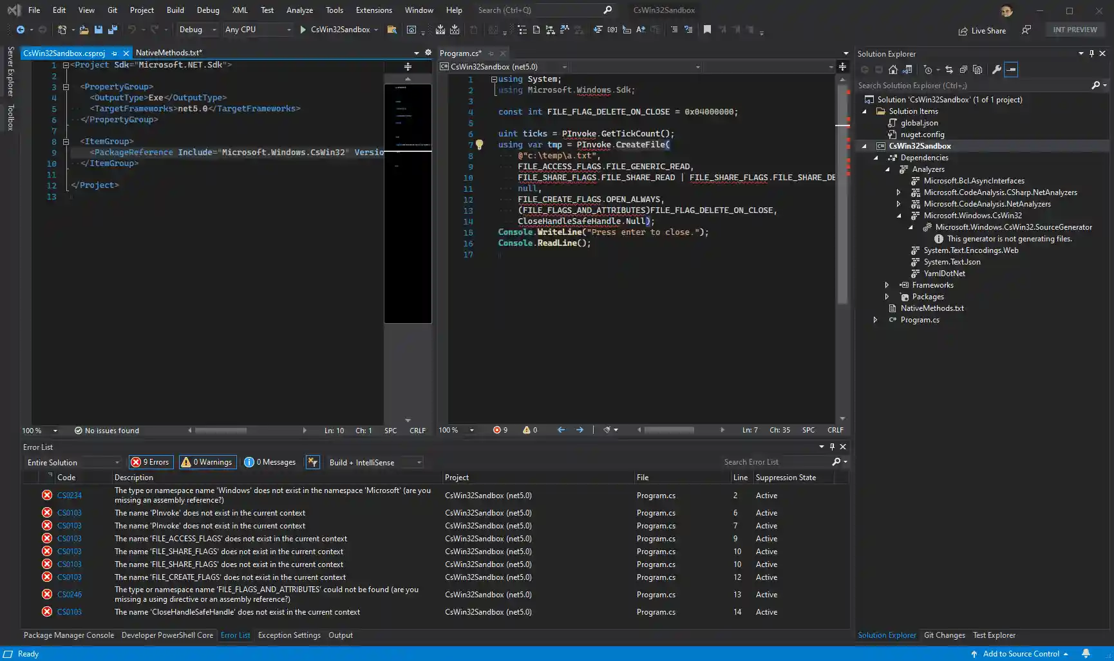Show all files in Solution Explorer
The width and height of the screenshot is (1114, 661).
(979, 70)
